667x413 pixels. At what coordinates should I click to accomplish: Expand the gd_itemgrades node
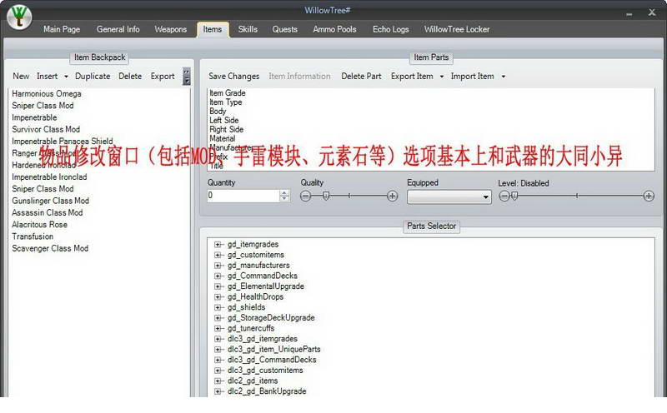pos(218,244)
